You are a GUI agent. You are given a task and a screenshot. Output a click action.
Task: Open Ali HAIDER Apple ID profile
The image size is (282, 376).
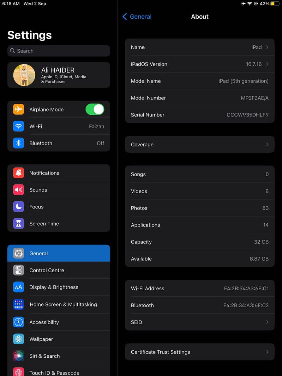(59, 75)
